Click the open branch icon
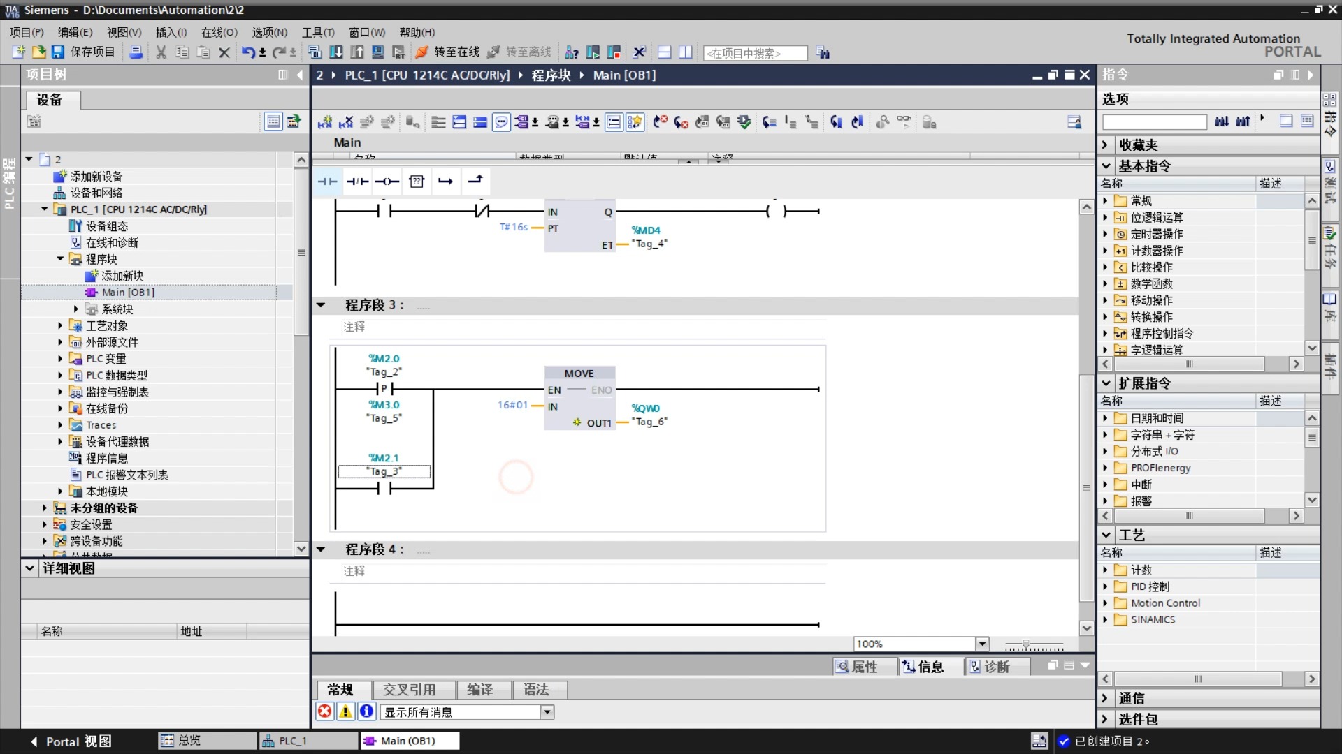The height and width of the screenshot is (754, 1342). pyautogui.click(x=445, y=182)
